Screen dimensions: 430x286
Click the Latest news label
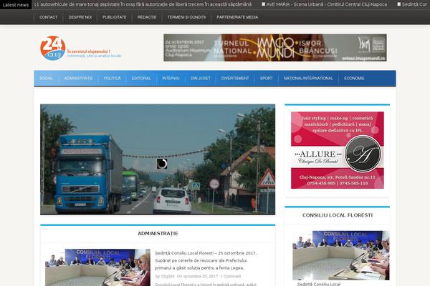[x=16, y=5]
